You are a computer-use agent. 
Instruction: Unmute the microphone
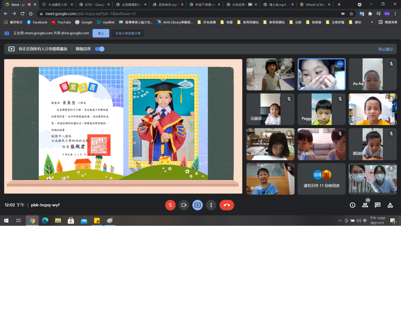(x=170, y=205)
